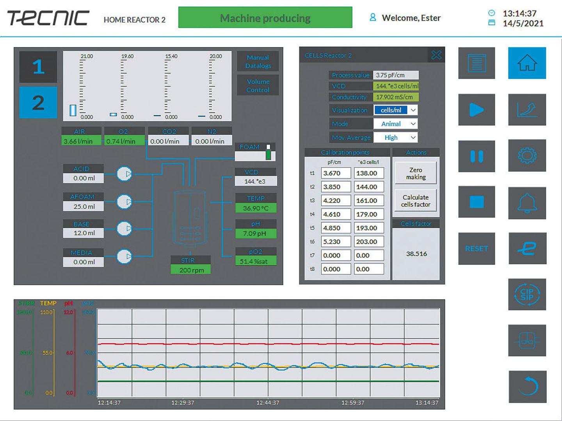Click the ACID volume 0.00 ml
This screenshot has width=562, height=421.
84,178
